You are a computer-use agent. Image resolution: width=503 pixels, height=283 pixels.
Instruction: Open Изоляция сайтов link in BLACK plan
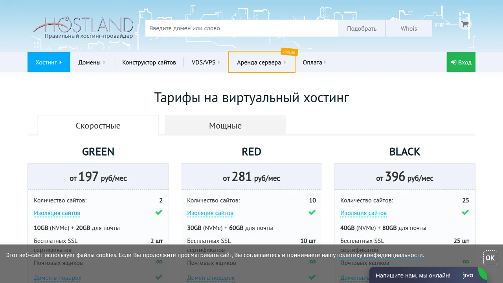[363, 213]
